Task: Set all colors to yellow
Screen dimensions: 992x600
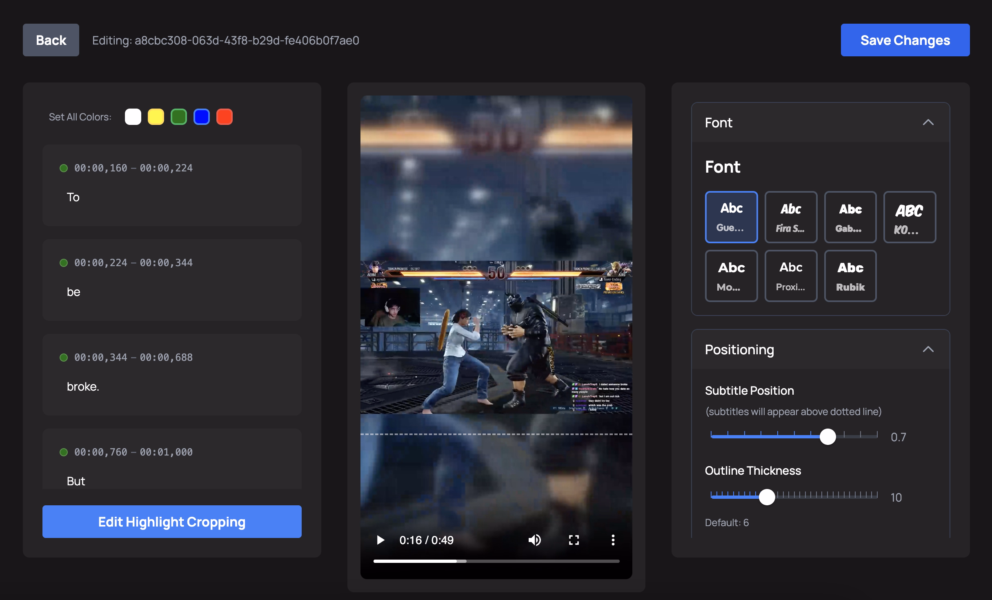Action: [156, 117]
